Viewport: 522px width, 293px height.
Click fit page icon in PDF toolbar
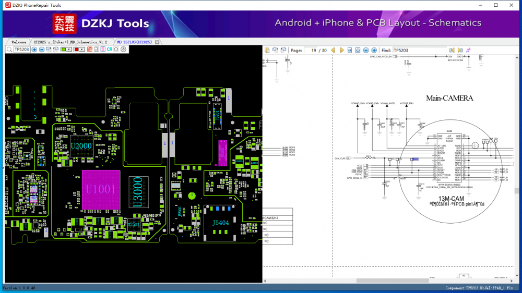(358, 50)
